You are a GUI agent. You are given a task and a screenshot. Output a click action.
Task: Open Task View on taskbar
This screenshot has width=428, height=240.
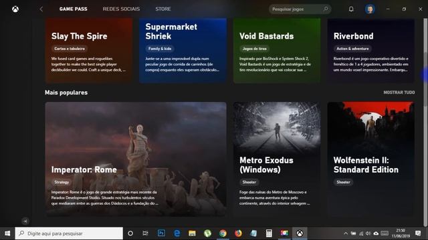click(146, 233)
